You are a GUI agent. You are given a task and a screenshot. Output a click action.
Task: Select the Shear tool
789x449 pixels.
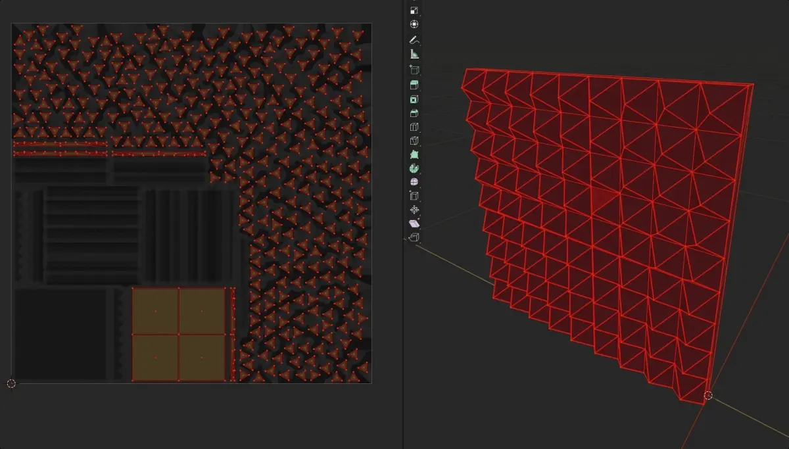pyautogui.click(x=414, y=224)
